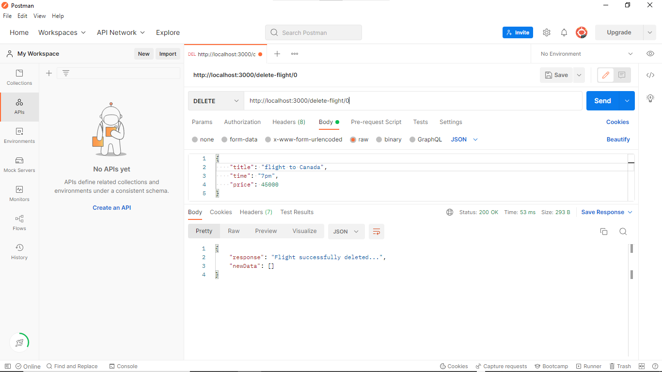Click the request URL input field
Screen dimensions: 662x372
(413, 101)
